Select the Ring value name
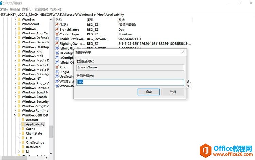The image size is (255, 160). pyautogui.click(x=63, y=67)
